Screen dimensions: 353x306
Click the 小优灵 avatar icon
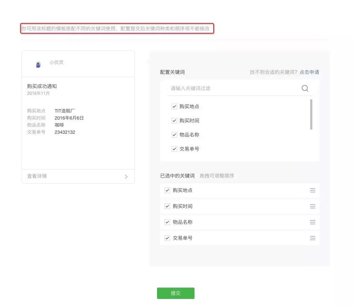tap(38, 65)
